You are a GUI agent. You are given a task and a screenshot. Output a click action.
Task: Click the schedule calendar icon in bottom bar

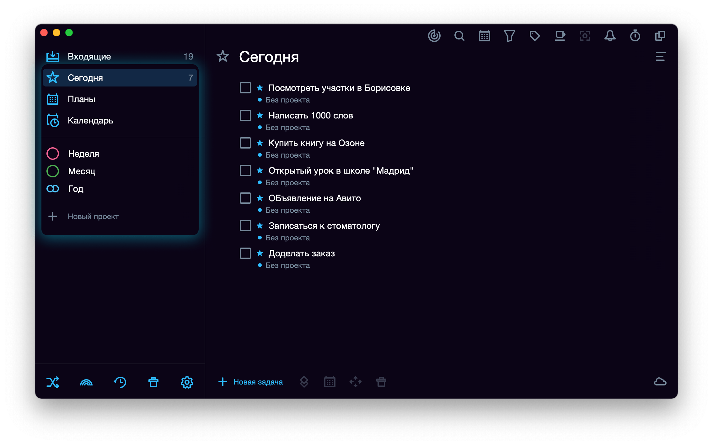[x=330, y=382]
